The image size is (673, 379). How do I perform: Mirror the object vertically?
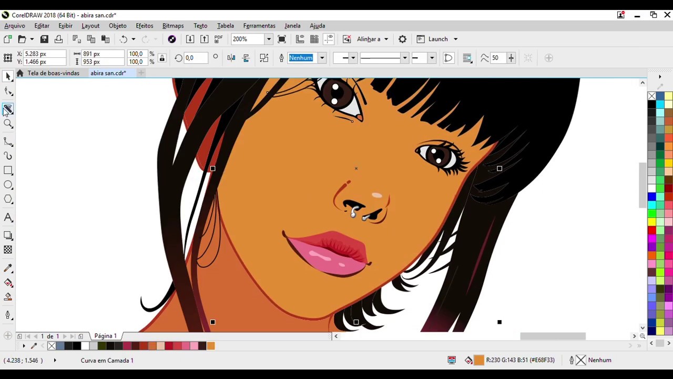tap(246, 58)
